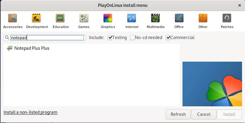
Task: Click the Cancel button
Action: pos(204,114)
